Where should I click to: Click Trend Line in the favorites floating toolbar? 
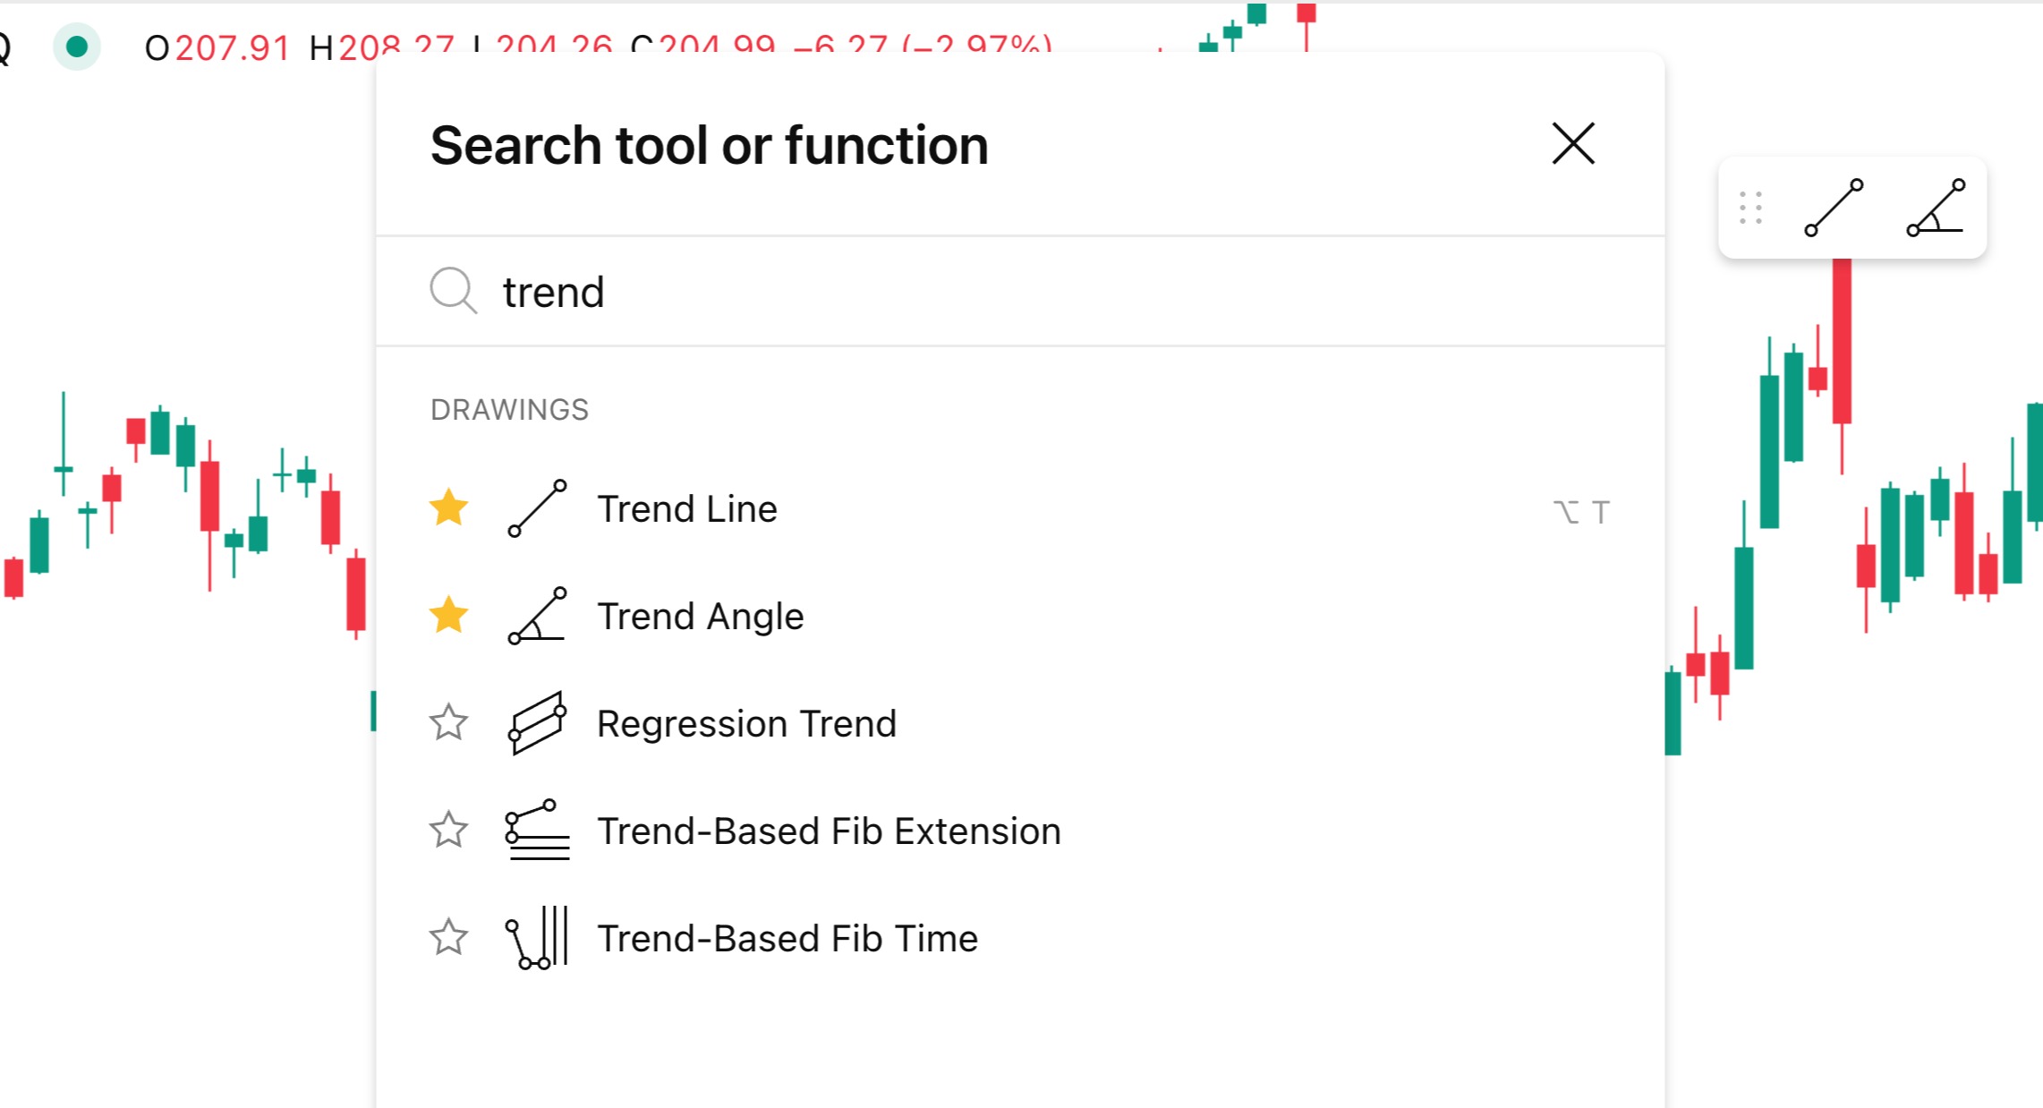pyautogui.click(x=1834, y=208)
